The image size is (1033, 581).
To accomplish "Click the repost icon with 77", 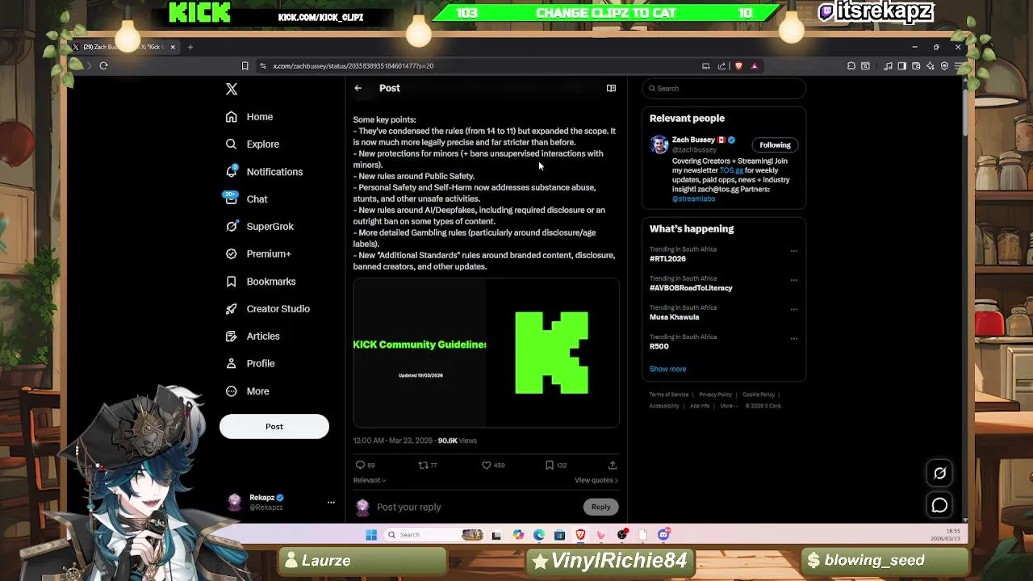I will pos(423,465).
